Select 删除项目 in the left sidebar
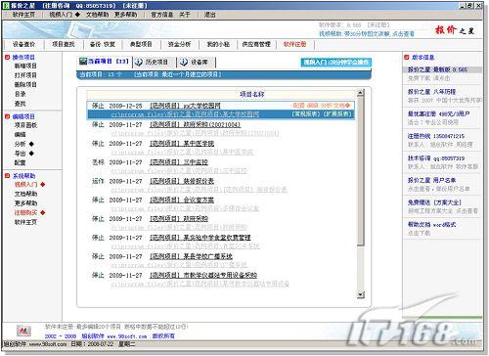Viewport: 489px width, 356px height. [x=25, y=85]
